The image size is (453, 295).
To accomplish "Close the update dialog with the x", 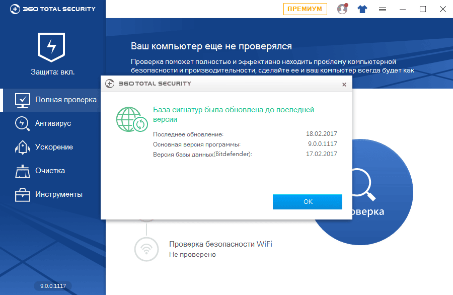I will click(344, 85).
